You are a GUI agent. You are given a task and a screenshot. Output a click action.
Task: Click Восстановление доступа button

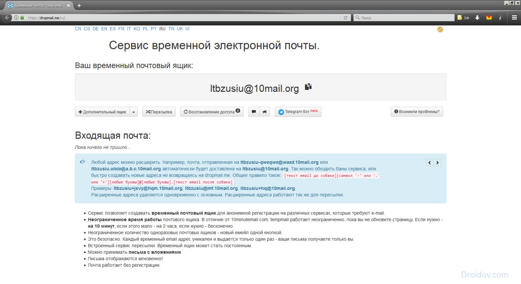coord(212,112)
